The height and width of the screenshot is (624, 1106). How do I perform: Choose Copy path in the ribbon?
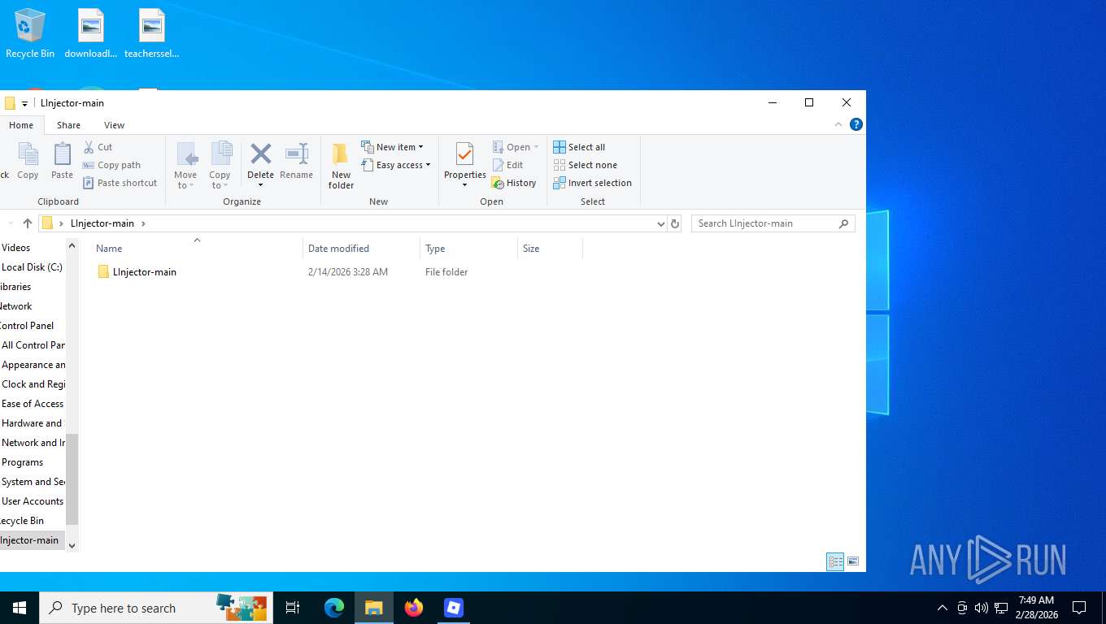coord(111,165)
